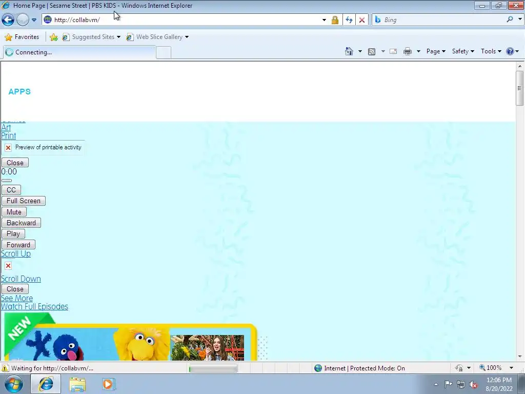The width and height of the screenshot is (525, 394).
Task: Click the Back navigation arrow button
Action: [x=8, y=20]
